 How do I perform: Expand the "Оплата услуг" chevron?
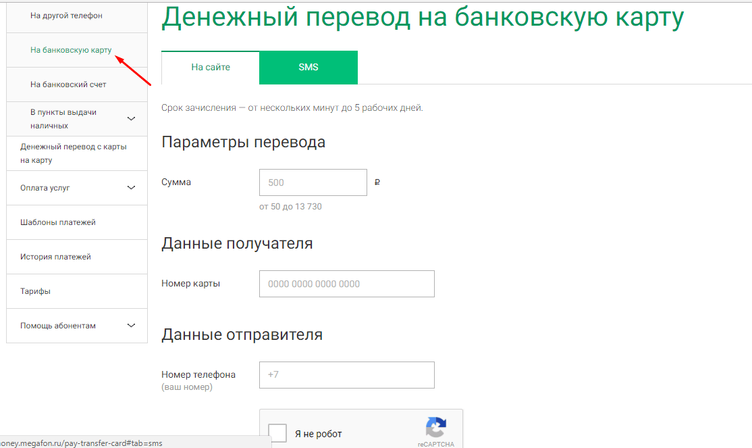(131, 188)
